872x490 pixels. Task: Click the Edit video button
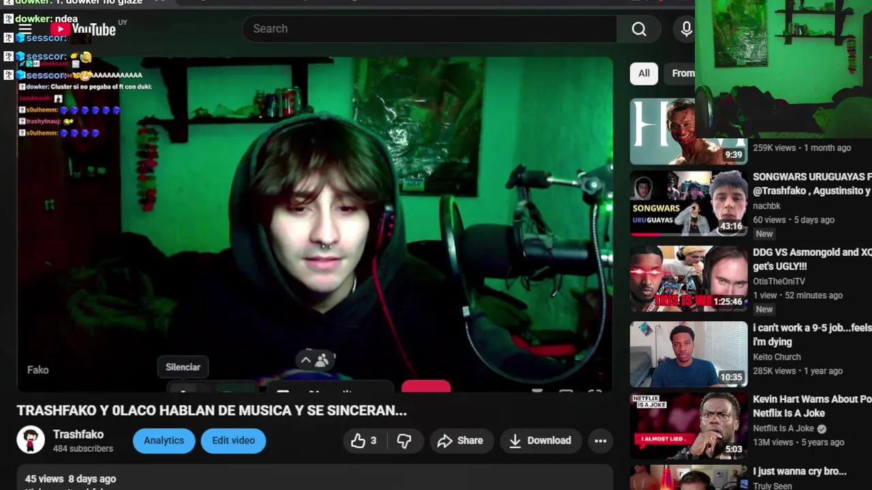click(233, 440)
